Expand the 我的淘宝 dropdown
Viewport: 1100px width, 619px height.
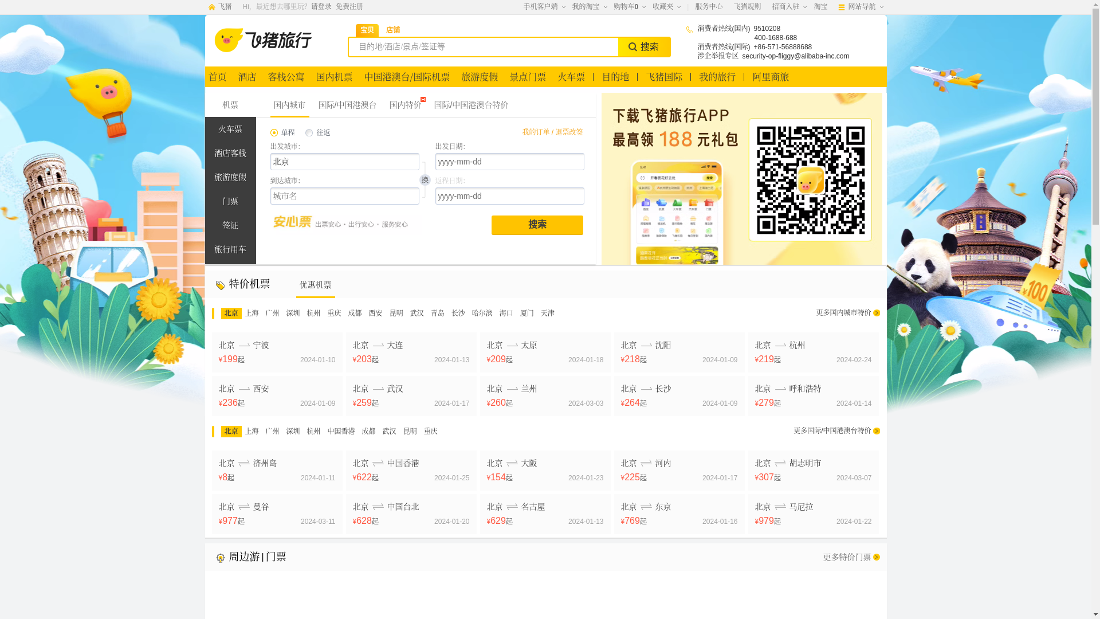pyautogui.click(x=589, y=7)
